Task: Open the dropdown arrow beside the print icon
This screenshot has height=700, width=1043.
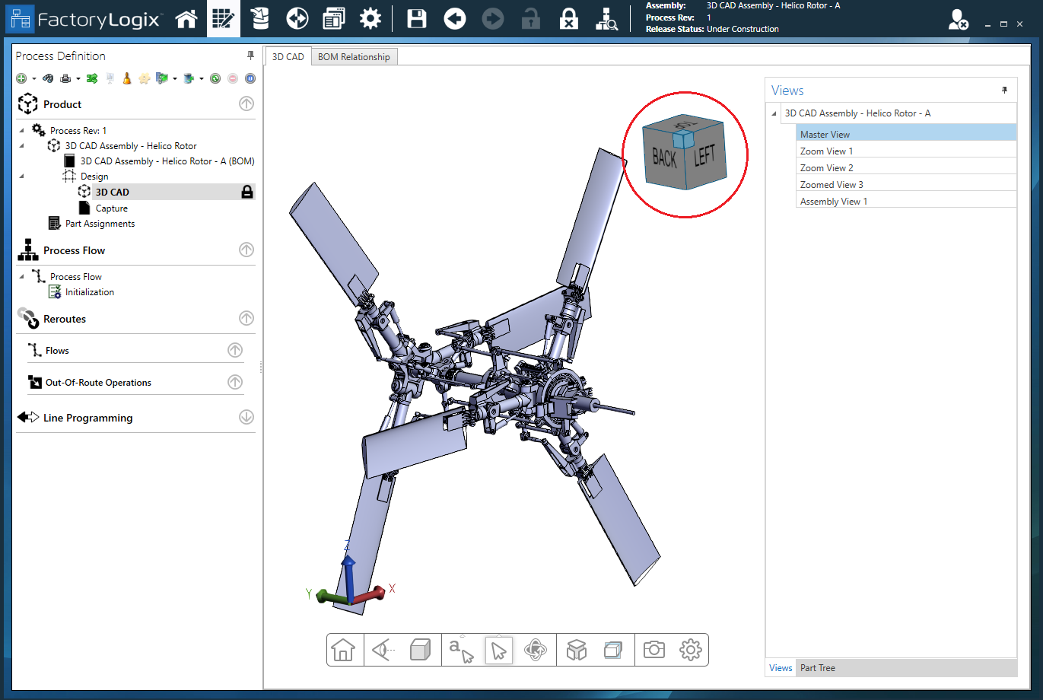Action: (77, 78)
